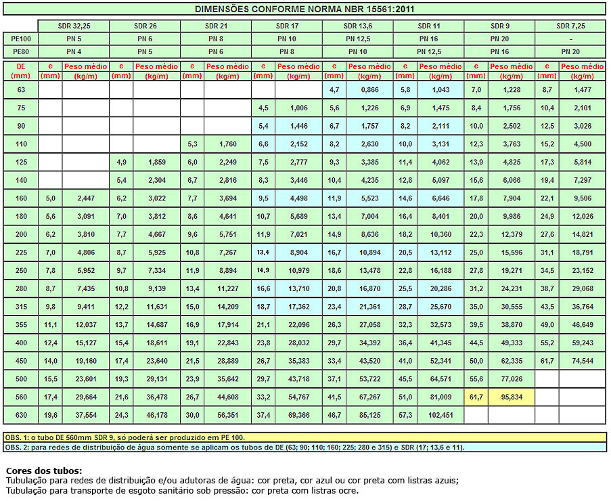Select the SDR 7,25 column header
The width and height of the screenshot is (611, 501).
coord(572,26)
